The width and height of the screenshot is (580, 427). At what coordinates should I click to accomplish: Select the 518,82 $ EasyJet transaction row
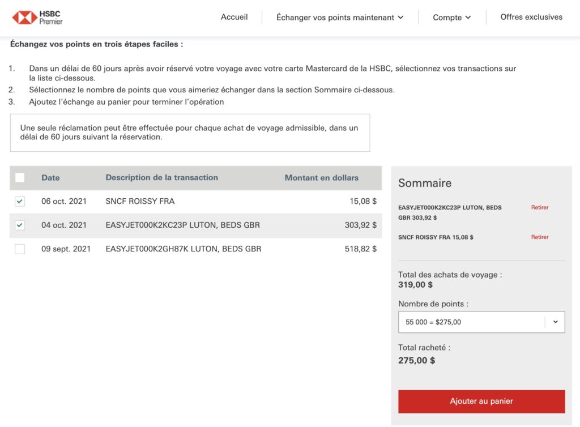(x=183, y=249)
